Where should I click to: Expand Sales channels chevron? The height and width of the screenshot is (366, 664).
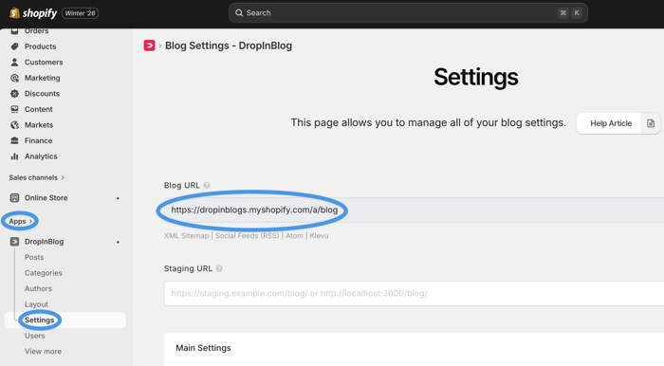[x=63, y=177]
